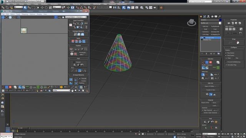Image resolution: width=246 pixels, height=138 pixels.
Task: Select Planar Map projection icon
Action: [229, 23]
